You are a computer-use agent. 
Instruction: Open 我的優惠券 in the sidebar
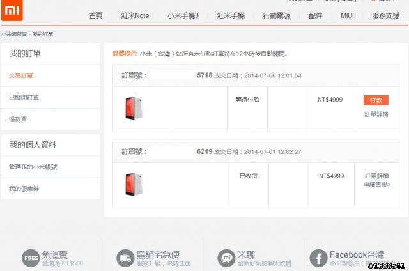pos(24,189)
